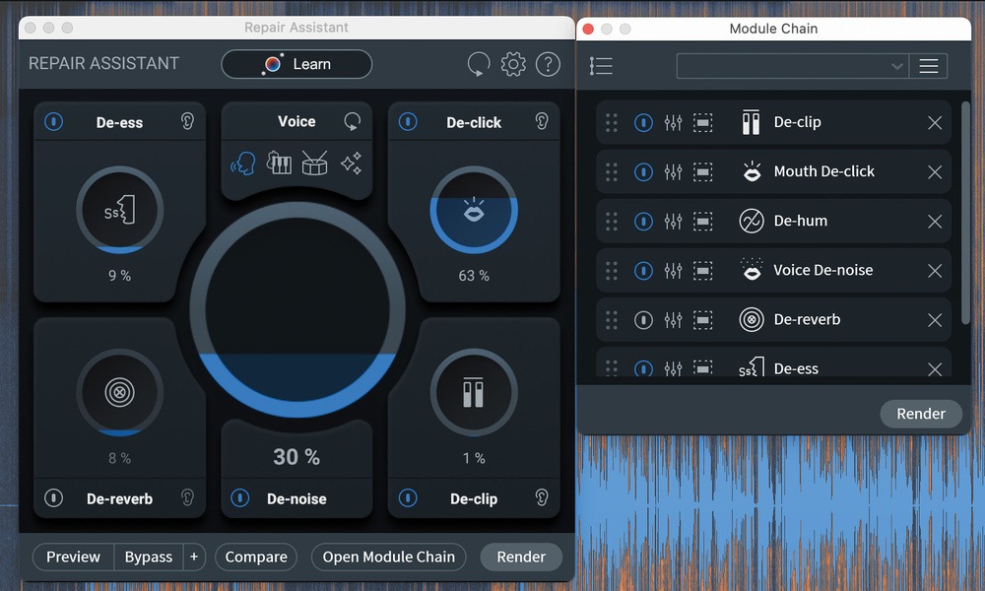The width and height of the screenshot is (985, 591).
Task: Reset the Voice panel with its reload icon
Action: (x=353, y=121)
